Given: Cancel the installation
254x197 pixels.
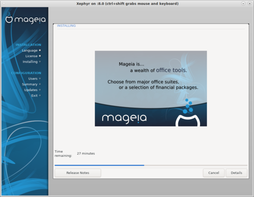Looking at the screenshot, I should coord(214,173).
